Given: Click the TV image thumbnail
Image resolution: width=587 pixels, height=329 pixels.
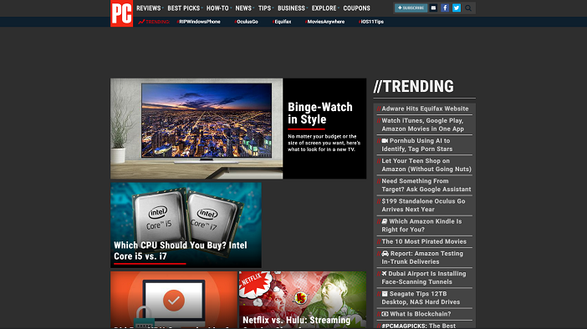Looking at the screenshot, I should tap(197, 129).
